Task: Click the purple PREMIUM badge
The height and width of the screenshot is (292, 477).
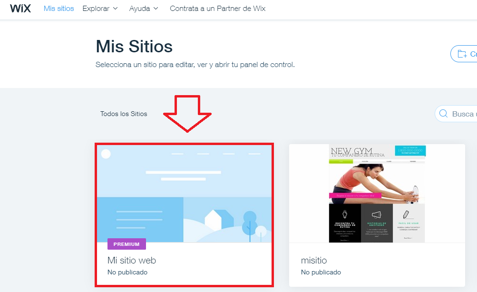Action: [x=127, y=244]
